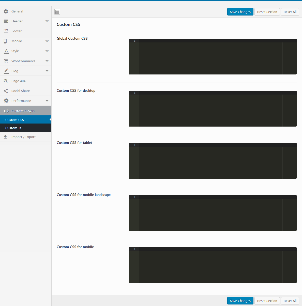Click the Blog pencil icon
302x306 pixels.
(x=6, y=71)
